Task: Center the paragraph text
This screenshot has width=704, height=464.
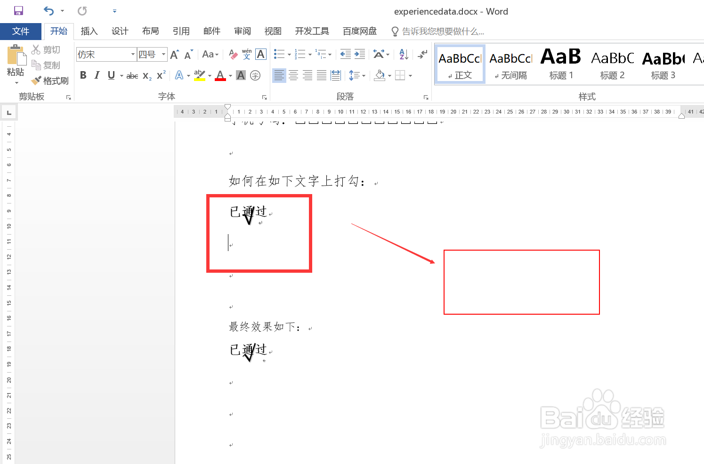Action: tap(293, 75)
